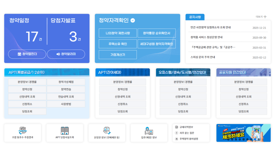The image size is (276, 149).
Task: Click the 오피스텔/생숙/도시형/민간임대 section header
Action: pos(183,72)
